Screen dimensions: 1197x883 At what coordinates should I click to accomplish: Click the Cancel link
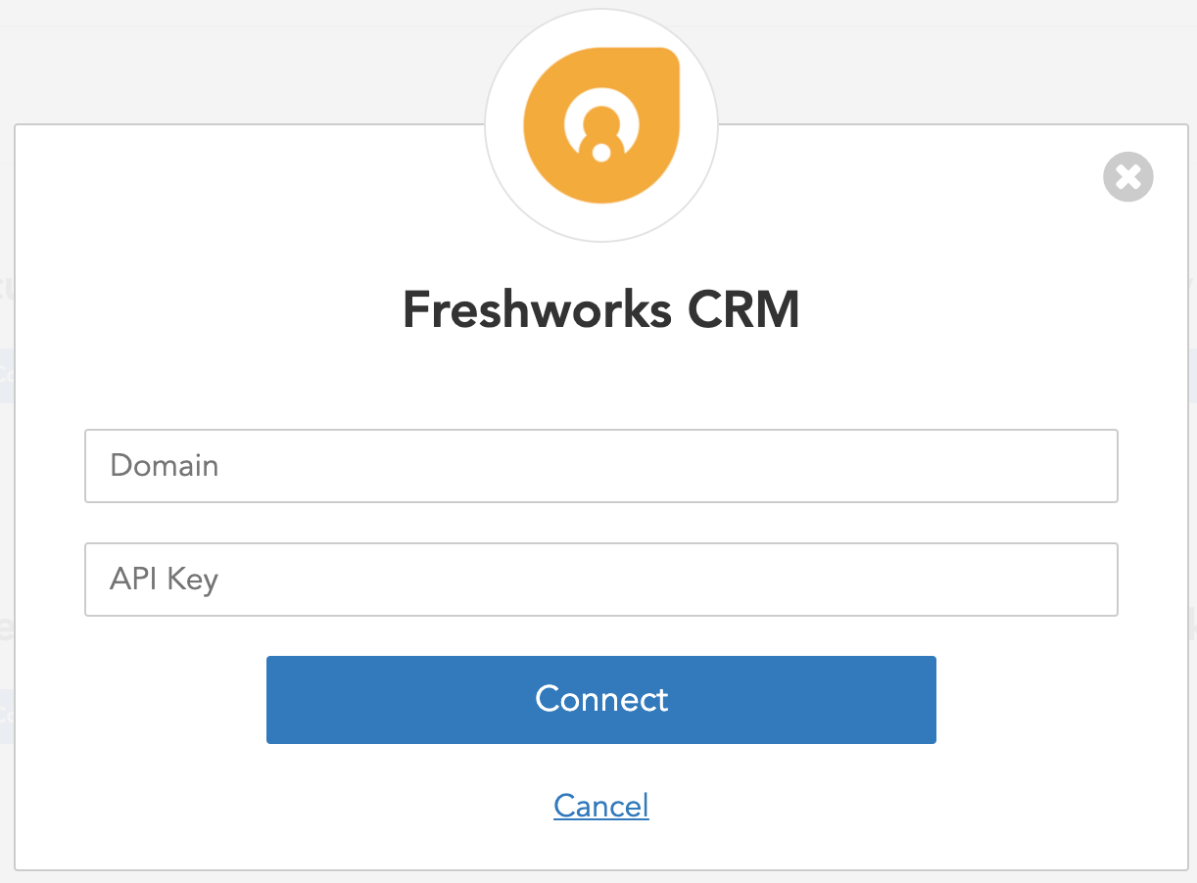click(600, 806)
